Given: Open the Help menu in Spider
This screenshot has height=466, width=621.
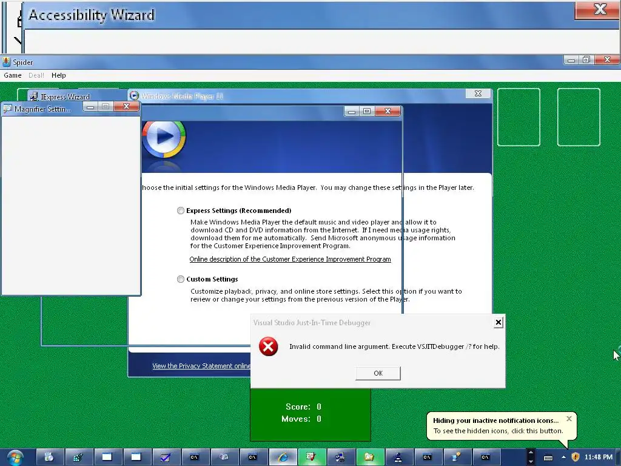Looking at the screenshot, I should click(x=59, y=75).
